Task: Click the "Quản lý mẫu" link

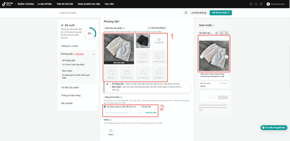Action: (151, 113)
